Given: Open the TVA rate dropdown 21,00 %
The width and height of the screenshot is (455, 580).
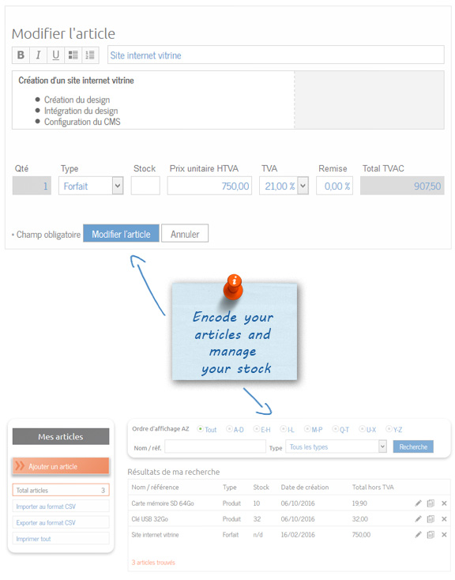Looking at the screenshot, I should [284, 186].
